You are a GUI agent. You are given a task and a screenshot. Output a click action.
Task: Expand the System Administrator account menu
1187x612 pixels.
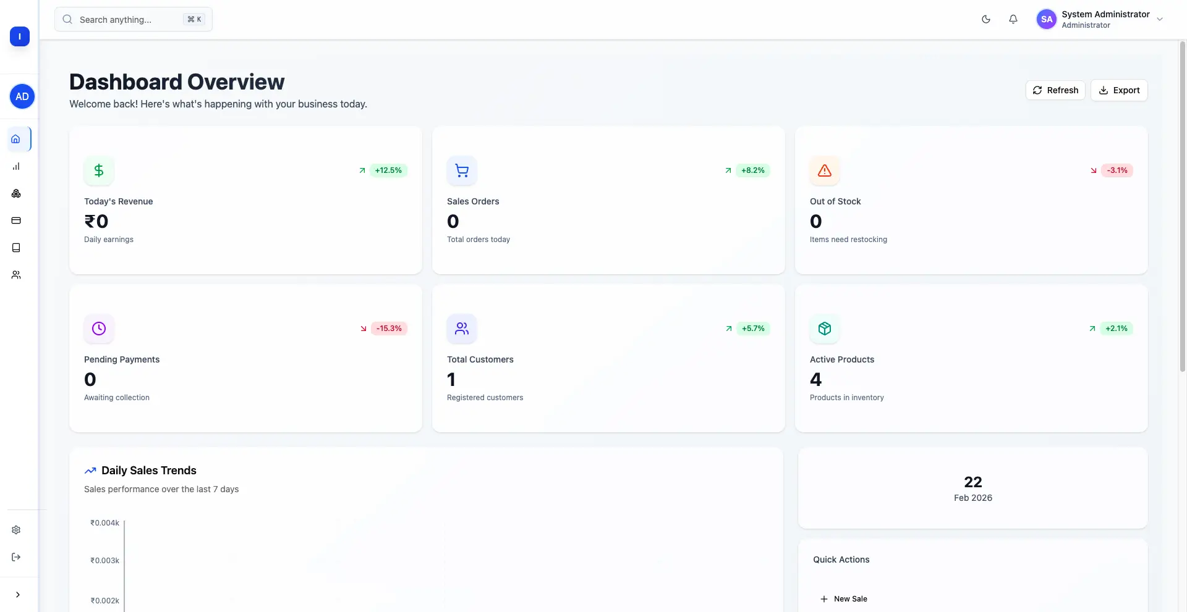(1161, 19)
